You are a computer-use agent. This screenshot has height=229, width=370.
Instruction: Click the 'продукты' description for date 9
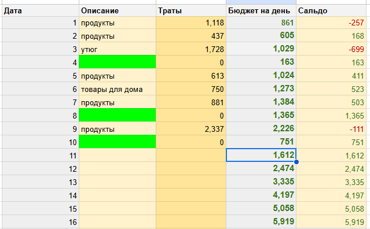coord(118,129)
